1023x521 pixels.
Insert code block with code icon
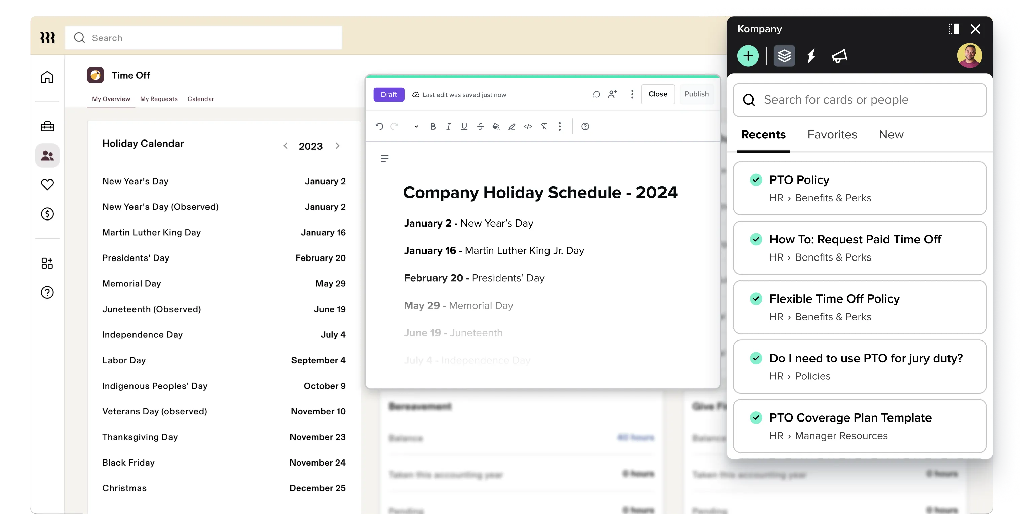pyautogui.click(x=528, y=127)
